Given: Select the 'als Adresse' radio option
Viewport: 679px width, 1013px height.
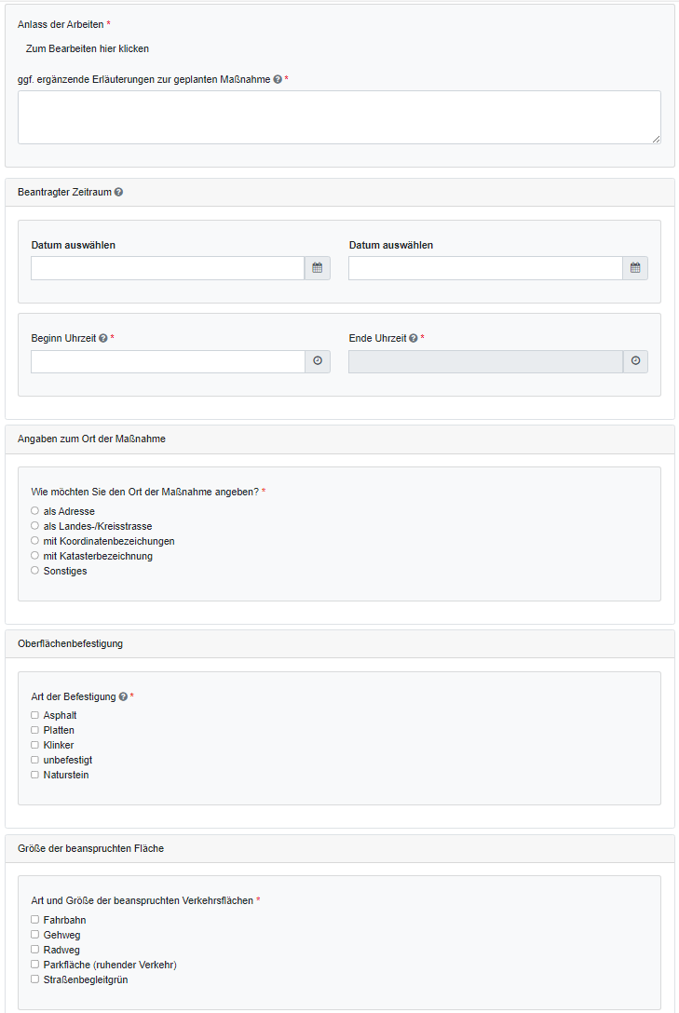Looking at the screenshot, I should coord(35,511).
